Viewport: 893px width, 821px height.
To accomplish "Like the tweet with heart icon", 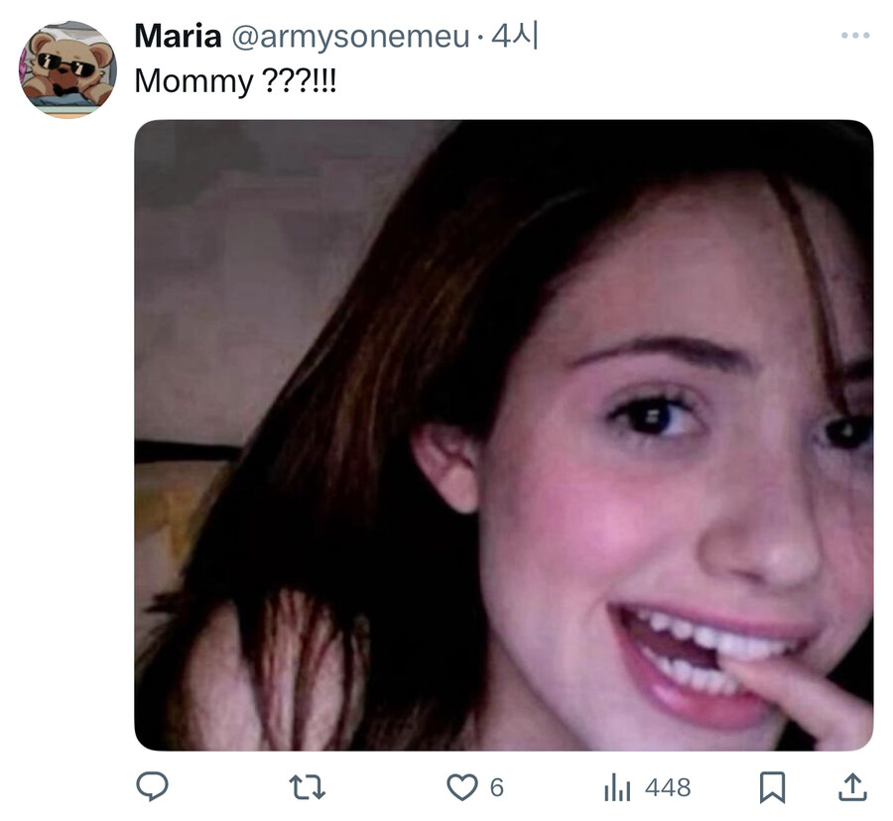I will (461, 787).
